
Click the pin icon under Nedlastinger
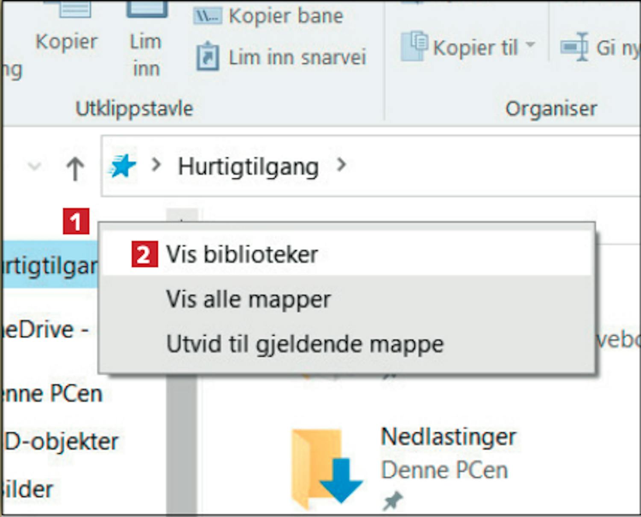393,500
